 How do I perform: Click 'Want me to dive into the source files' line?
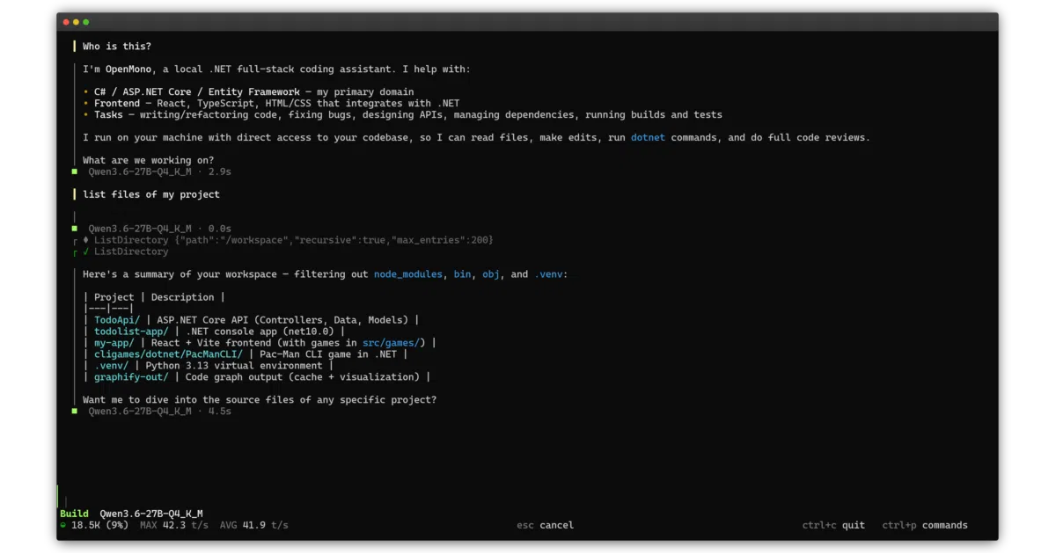(x=260, y=400)
